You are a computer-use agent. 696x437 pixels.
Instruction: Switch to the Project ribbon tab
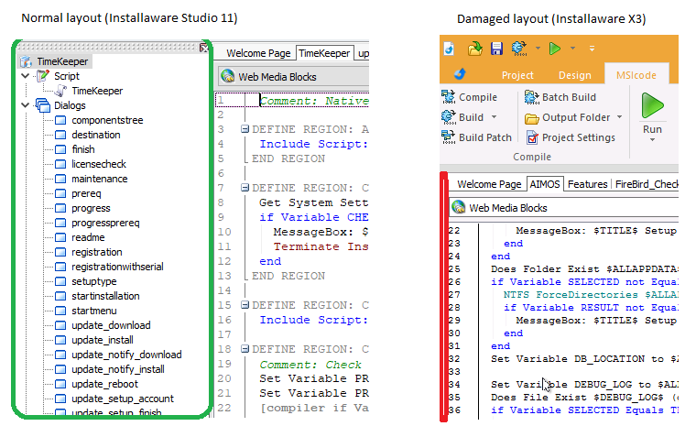click(517, 75)
